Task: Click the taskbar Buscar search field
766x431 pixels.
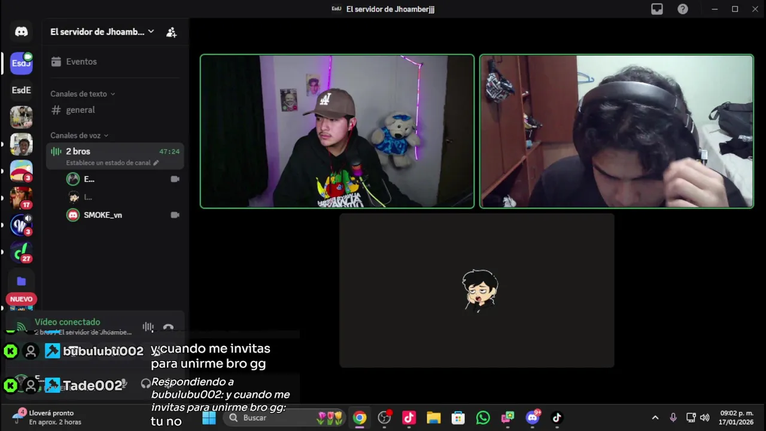Action: tap(284, 417)
